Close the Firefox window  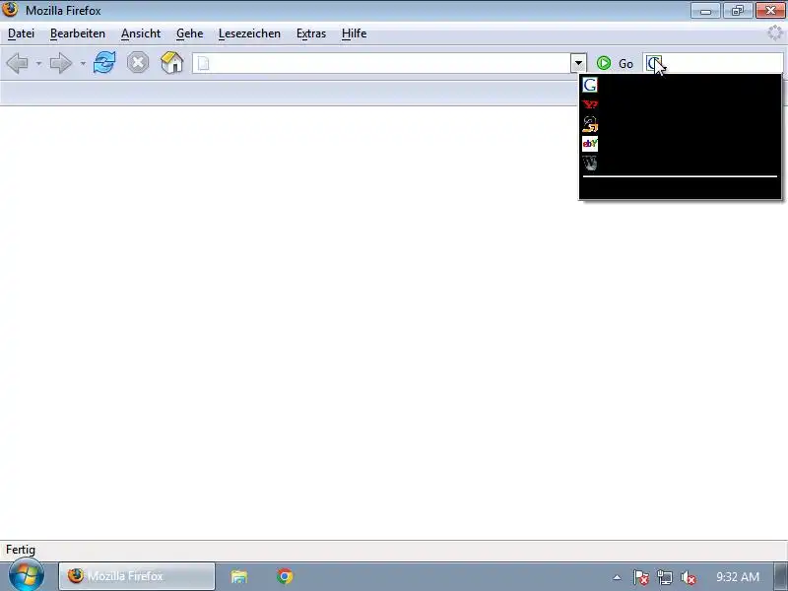[770, 11]
